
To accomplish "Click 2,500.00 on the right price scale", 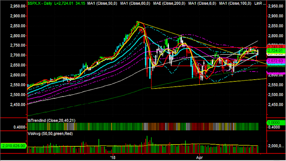I will coord(276,95).
